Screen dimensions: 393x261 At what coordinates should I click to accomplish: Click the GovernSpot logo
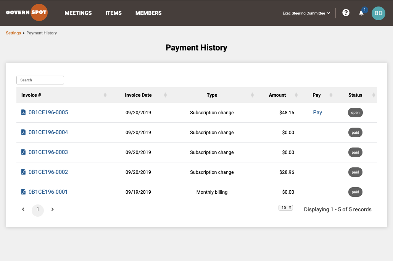click(x=27, y=12)
